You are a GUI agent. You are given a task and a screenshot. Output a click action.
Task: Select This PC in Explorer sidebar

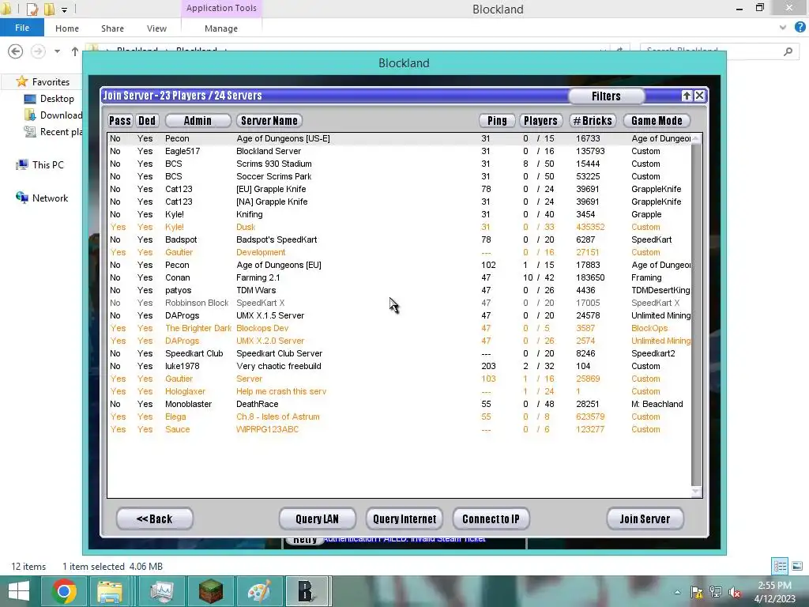click(47, 164)
